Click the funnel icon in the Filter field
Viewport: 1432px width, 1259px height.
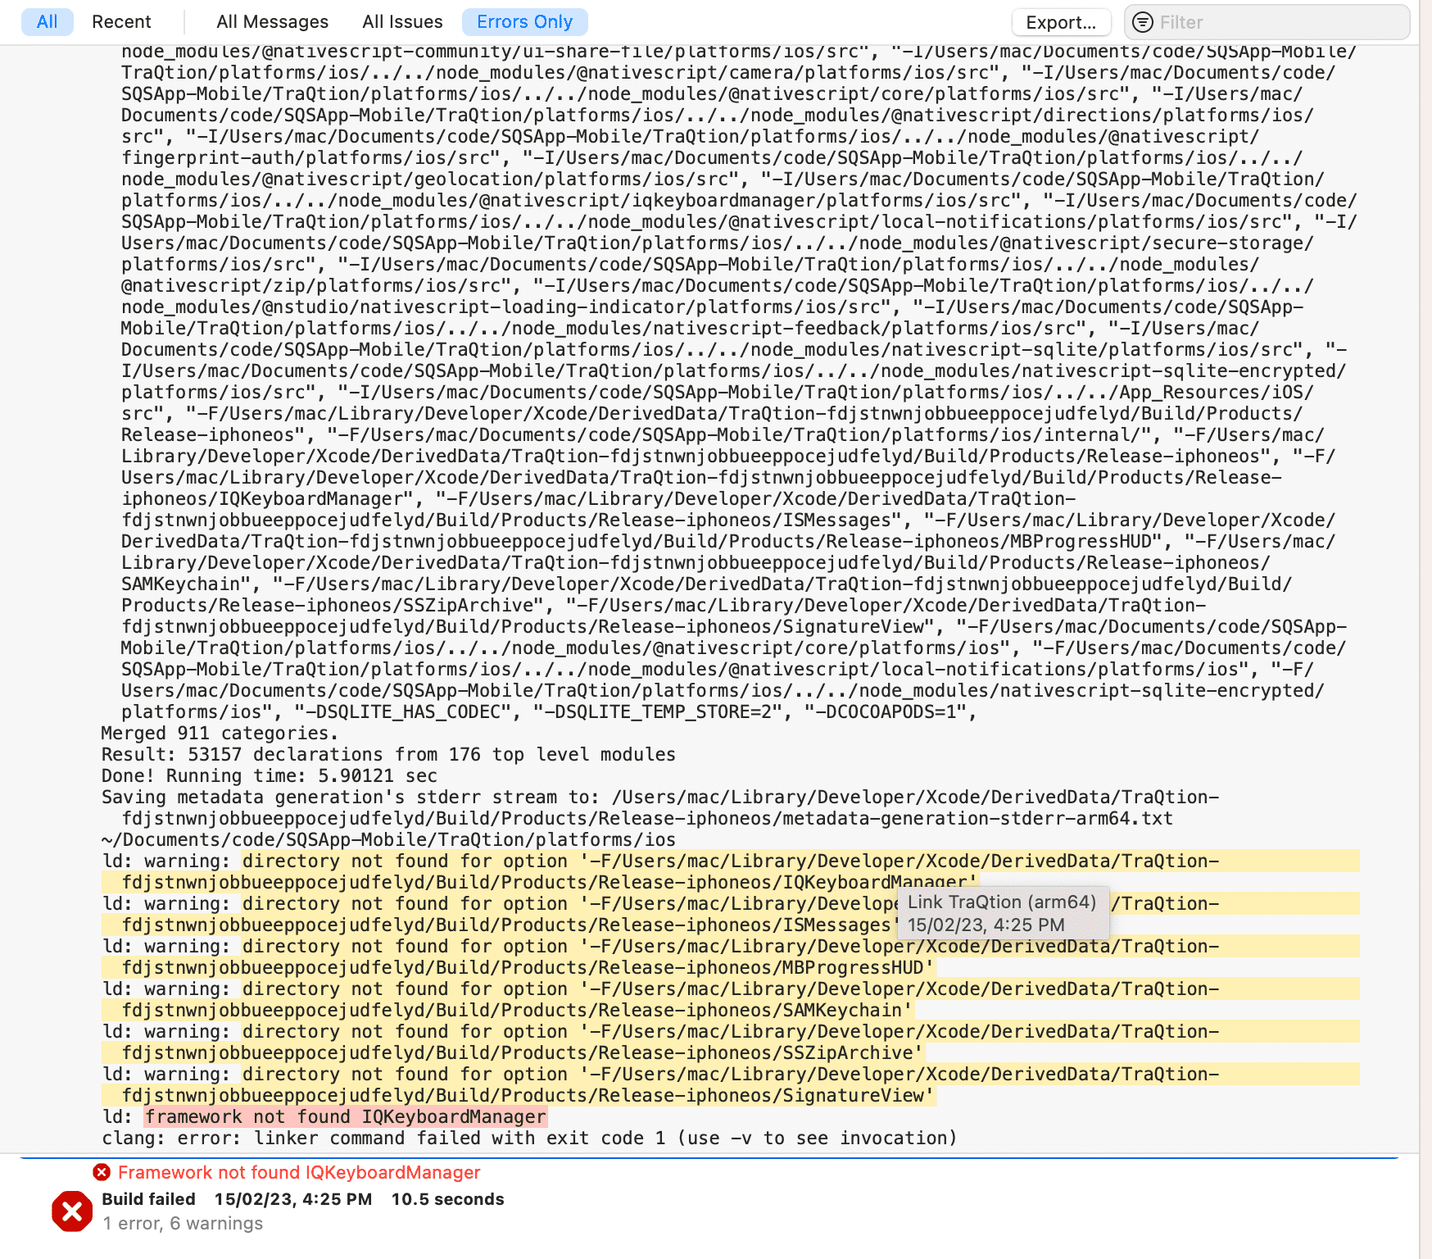1141,22
